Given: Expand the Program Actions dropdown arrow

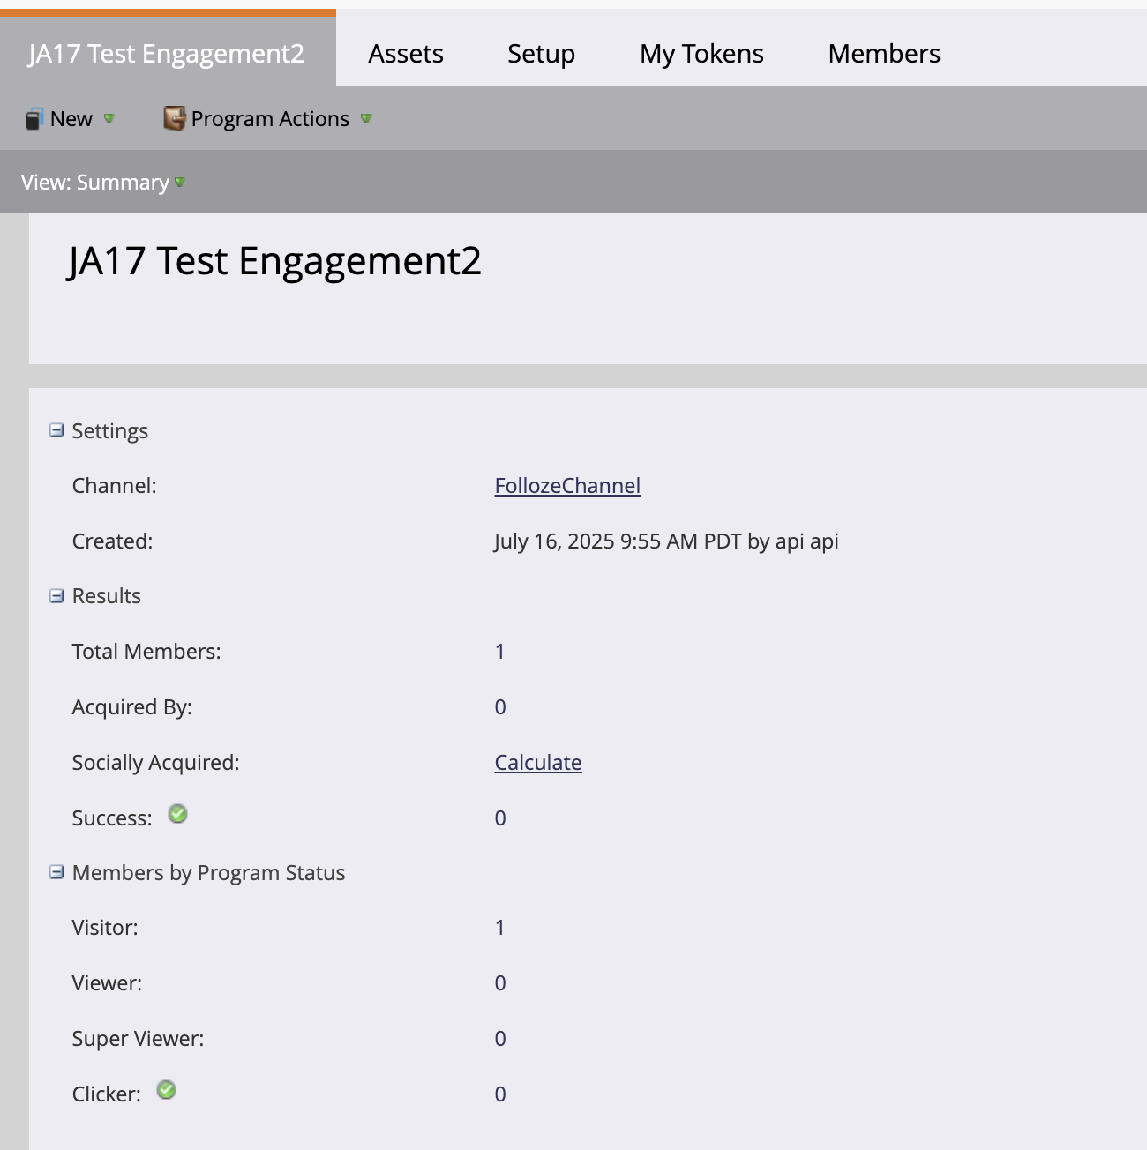Looking at the screenshot, I should (x=366, y=119).
